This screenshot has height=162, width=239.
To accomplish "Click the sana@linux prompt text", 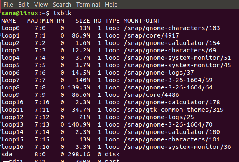I will (20, 13).
